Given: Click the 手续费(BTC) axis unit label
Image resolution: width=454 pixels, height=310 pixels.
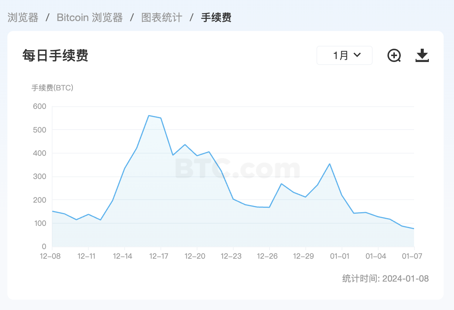Looking at the screenshot, I should [x=52, y=88].
